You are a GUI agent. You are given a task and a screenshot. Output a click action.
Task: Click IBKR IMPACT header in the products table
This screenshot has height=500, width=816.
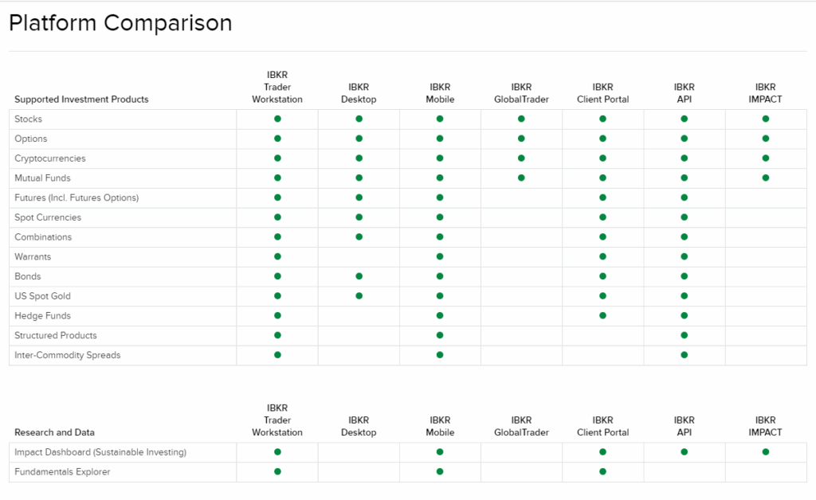[765, 93]
